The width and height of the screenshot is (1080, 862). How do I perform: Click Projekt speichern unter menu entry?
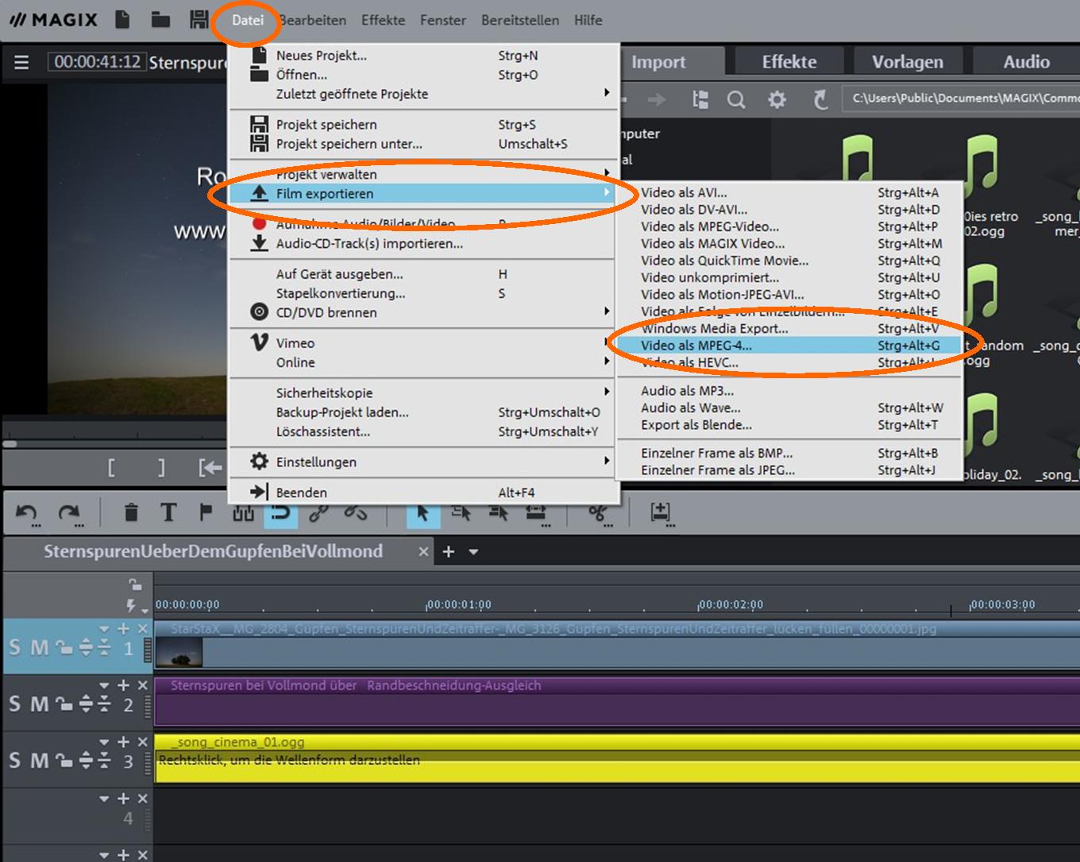(x=349, y=144)
